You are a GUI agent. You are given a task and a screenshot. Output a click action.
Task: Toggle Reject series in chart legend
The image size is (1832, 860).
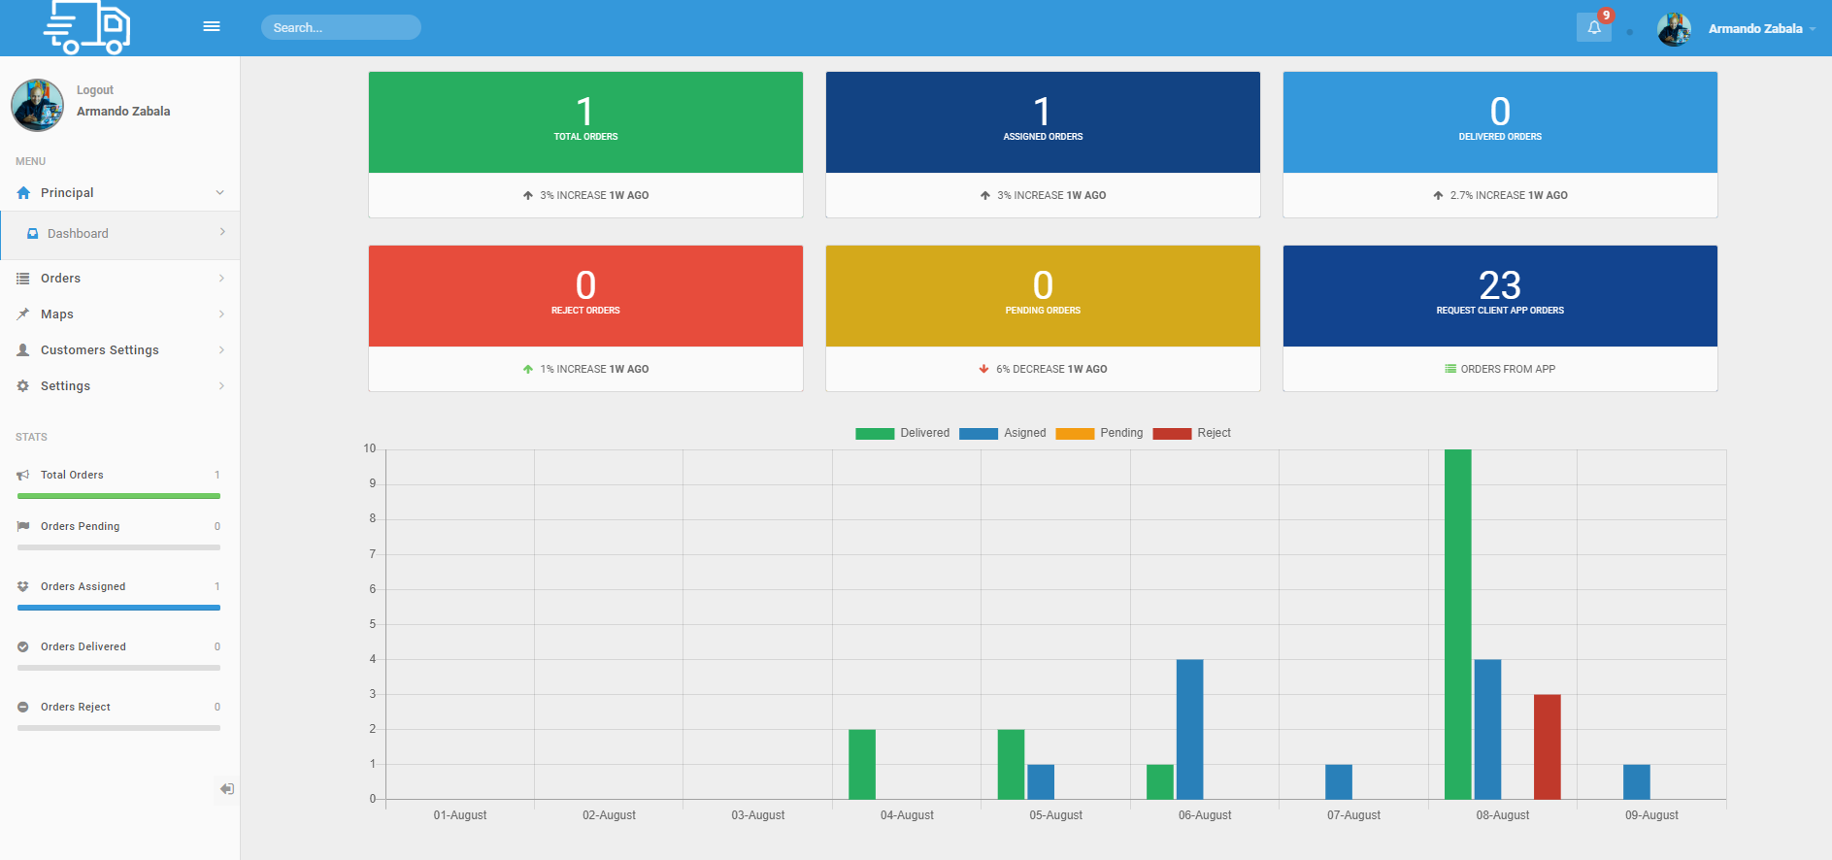pos(1191,434)
